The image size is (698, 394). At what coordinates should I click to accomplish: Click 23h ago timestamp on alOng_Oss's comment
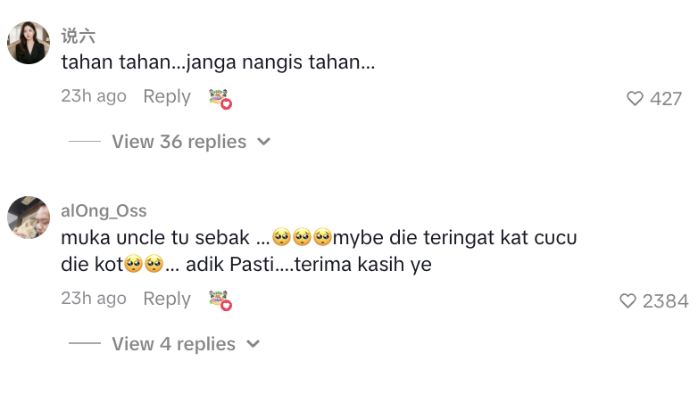click(94, 299)
